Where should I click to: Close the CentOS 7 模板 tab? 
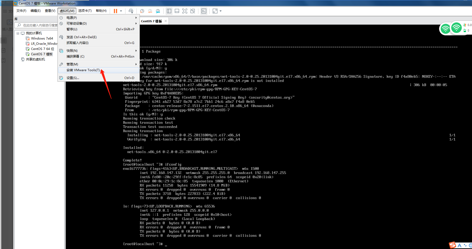tap(166, 21)
